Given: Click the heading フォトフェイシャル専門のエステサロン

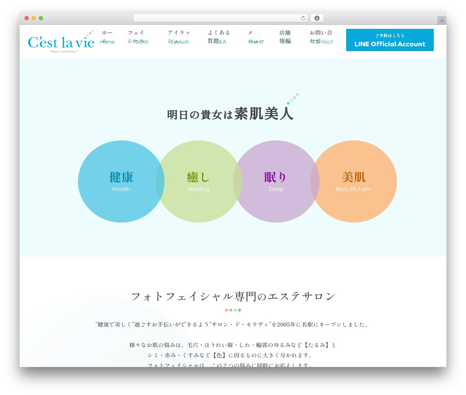Looking at the screenshot, I should coord(233,297).
